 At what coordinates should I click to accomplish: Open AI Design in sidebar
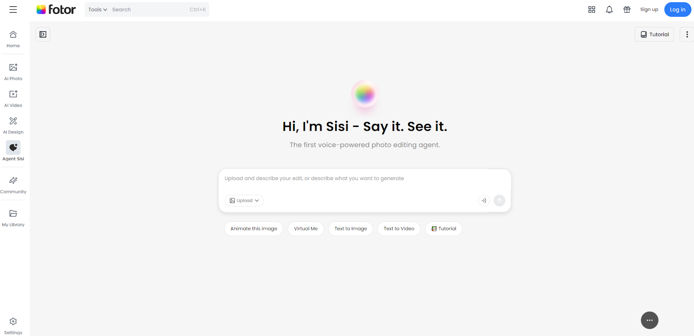[13, 126]
